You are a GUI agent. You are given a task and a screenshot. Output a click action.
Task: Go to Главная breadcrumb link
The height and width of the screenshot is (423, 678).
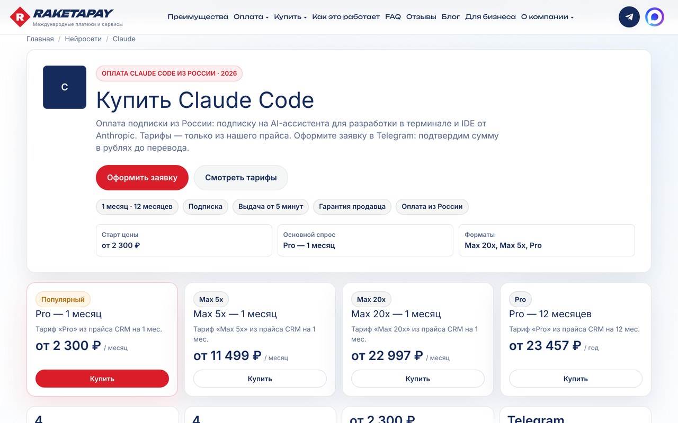[x=40, y=39]
